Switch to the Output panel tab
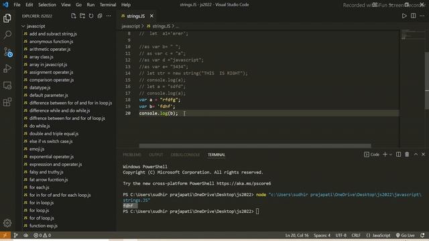The image size is (429, 241). tap(156, 155)
